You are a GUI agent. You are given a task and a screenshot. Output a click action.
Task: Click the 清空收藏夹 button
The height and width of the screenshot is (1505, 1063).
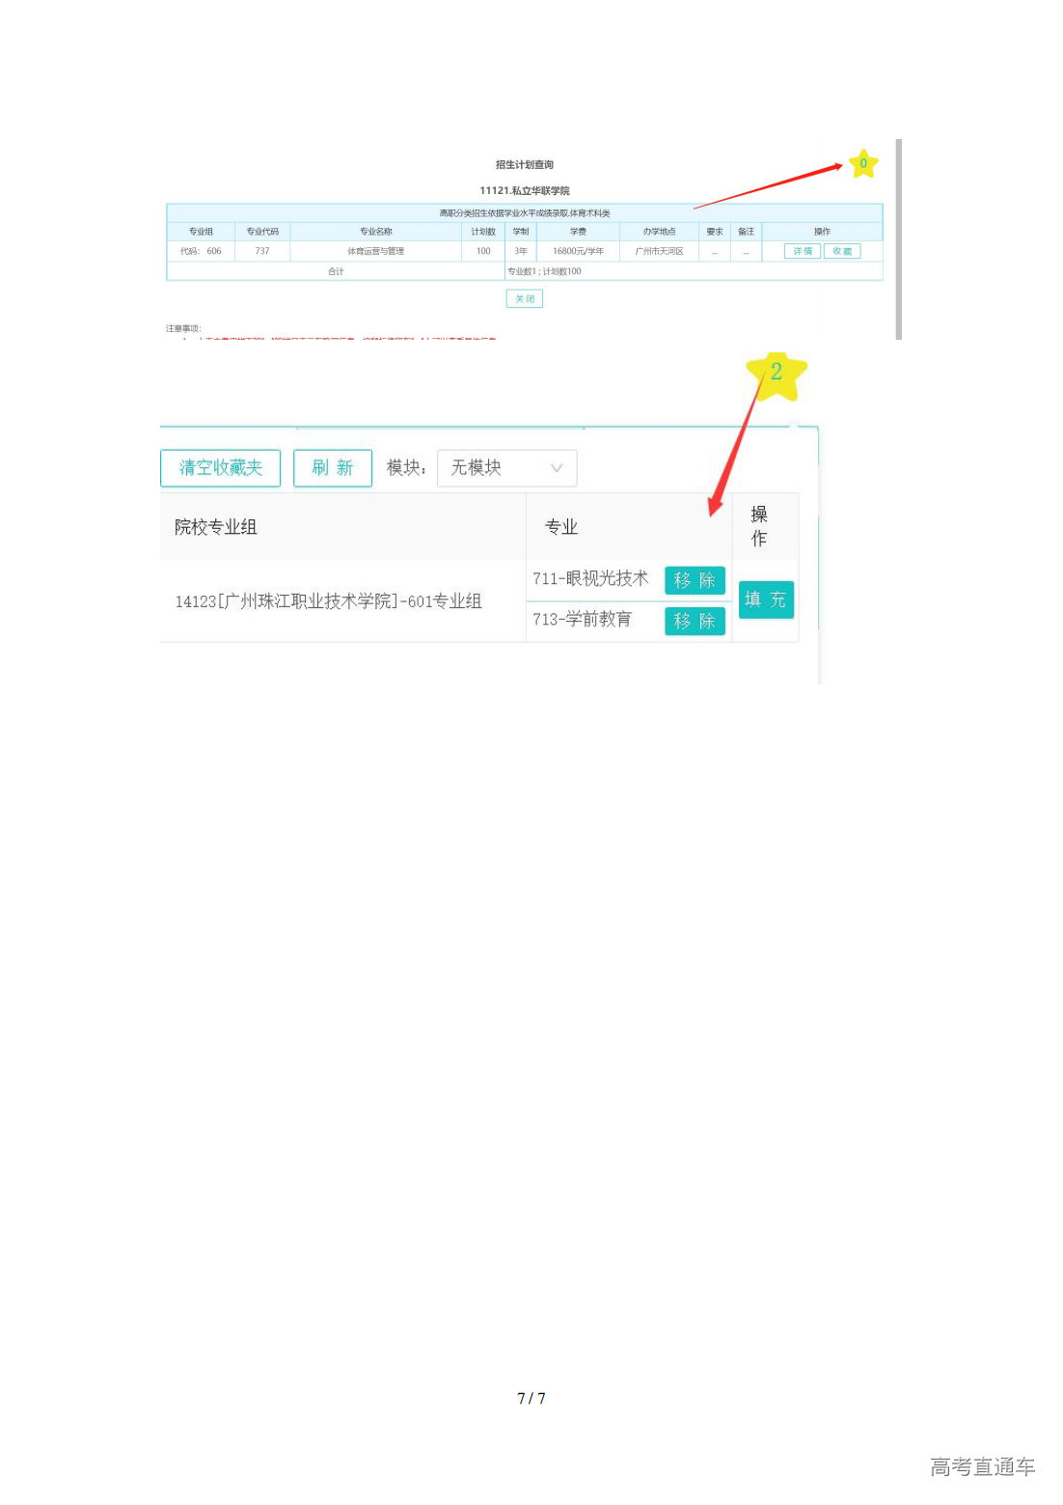[220, 468]
